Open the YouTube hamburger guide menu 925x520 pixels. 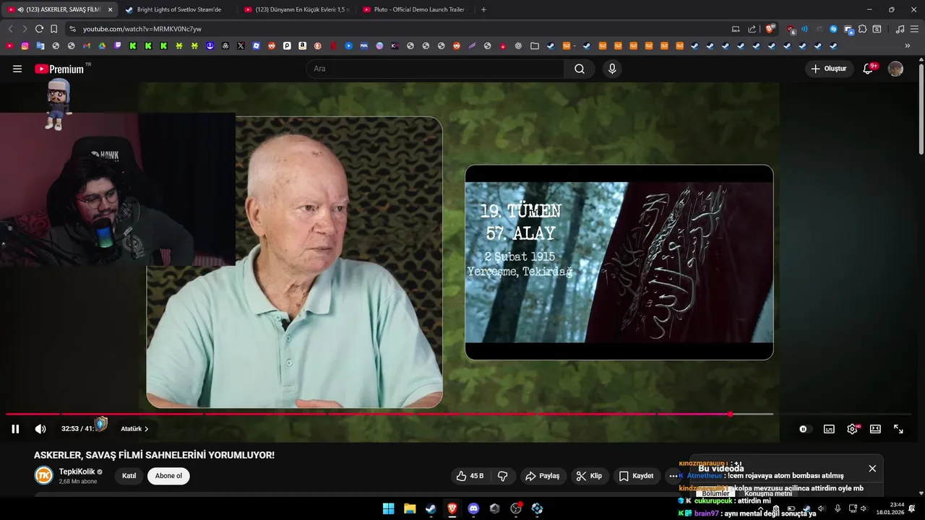(x=17, y=69)
